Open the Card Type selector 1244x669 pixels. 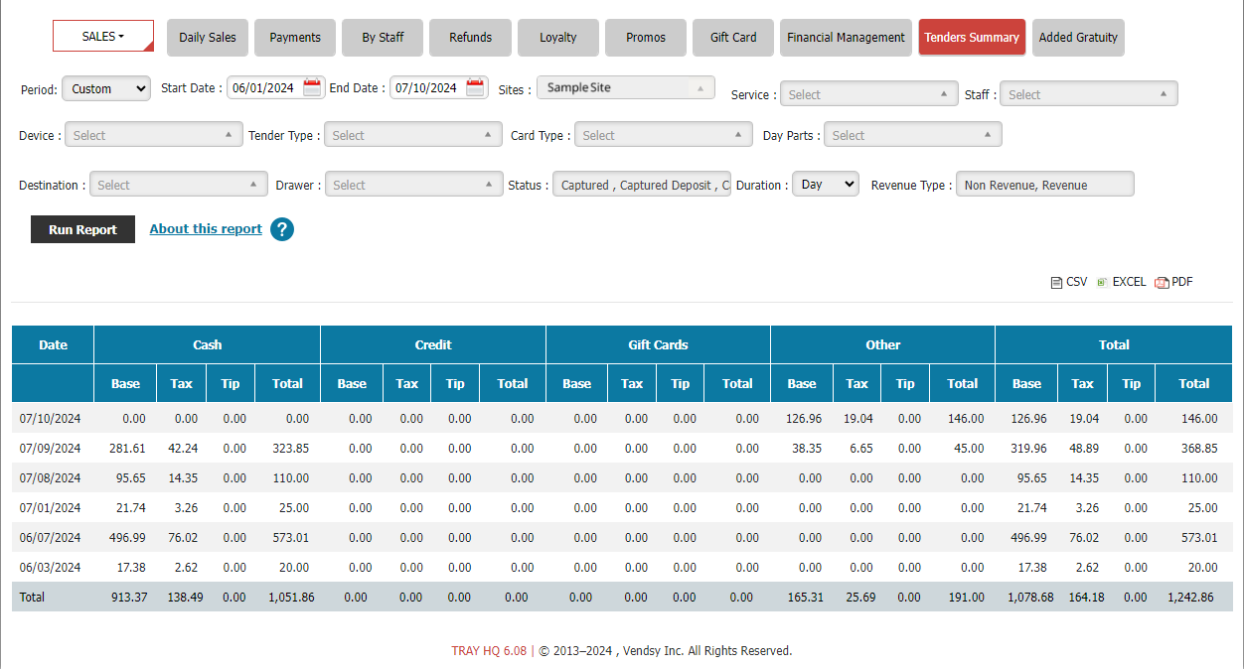663,135
